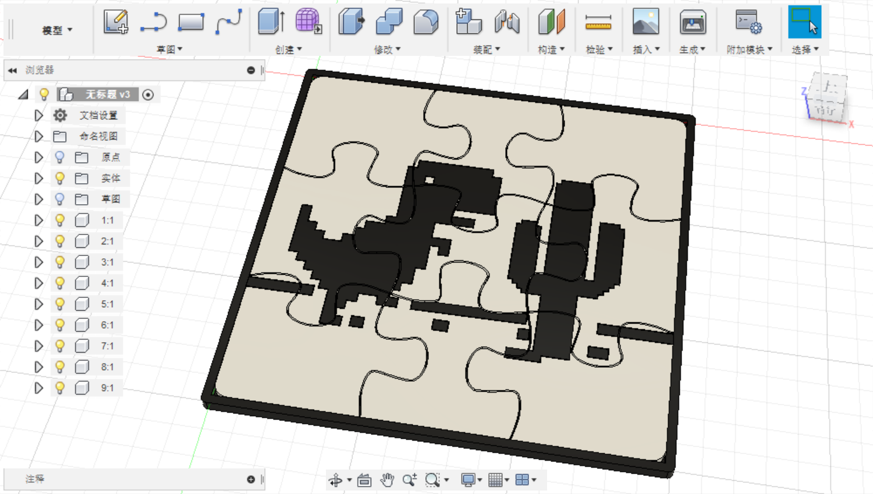
Task: Click the Orbit navigation tool
Action: (336, 480)
